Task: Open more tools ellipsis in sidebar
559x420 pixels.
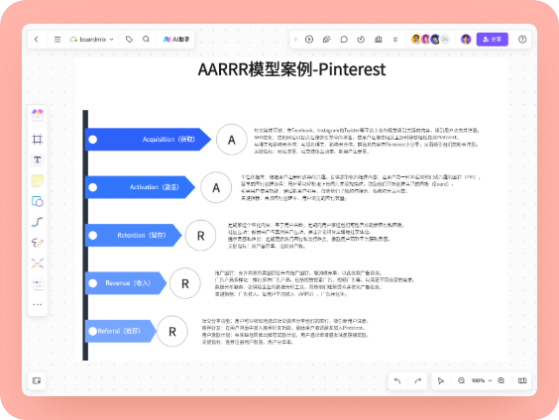Action: tap(38, 304)
